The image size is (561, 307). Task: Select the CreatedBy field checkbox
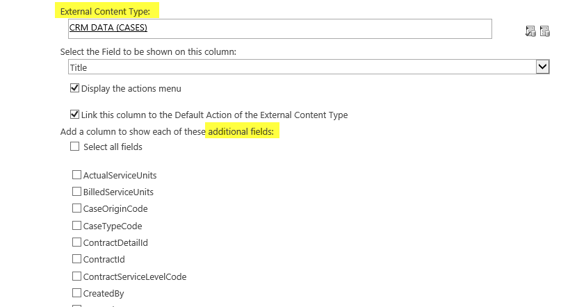coord(76,293)
